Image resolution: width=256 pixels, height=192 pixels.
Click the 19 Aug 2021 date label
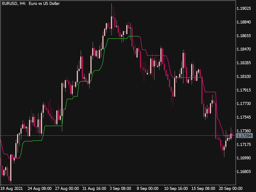click(12, 189)
